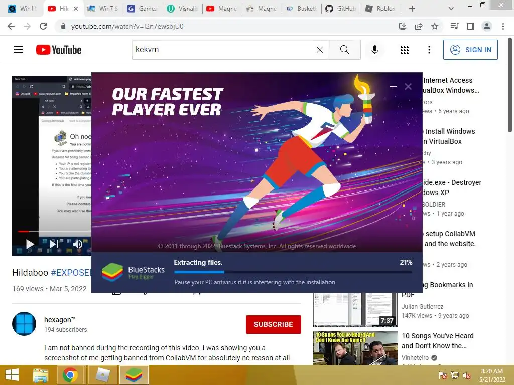Open the network tray icon
Screen dimensions: 514x385
[x=454, y=375]
